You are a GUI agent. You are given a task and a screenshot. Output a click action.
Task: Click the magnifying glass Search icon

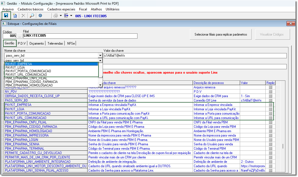(32, 16)
